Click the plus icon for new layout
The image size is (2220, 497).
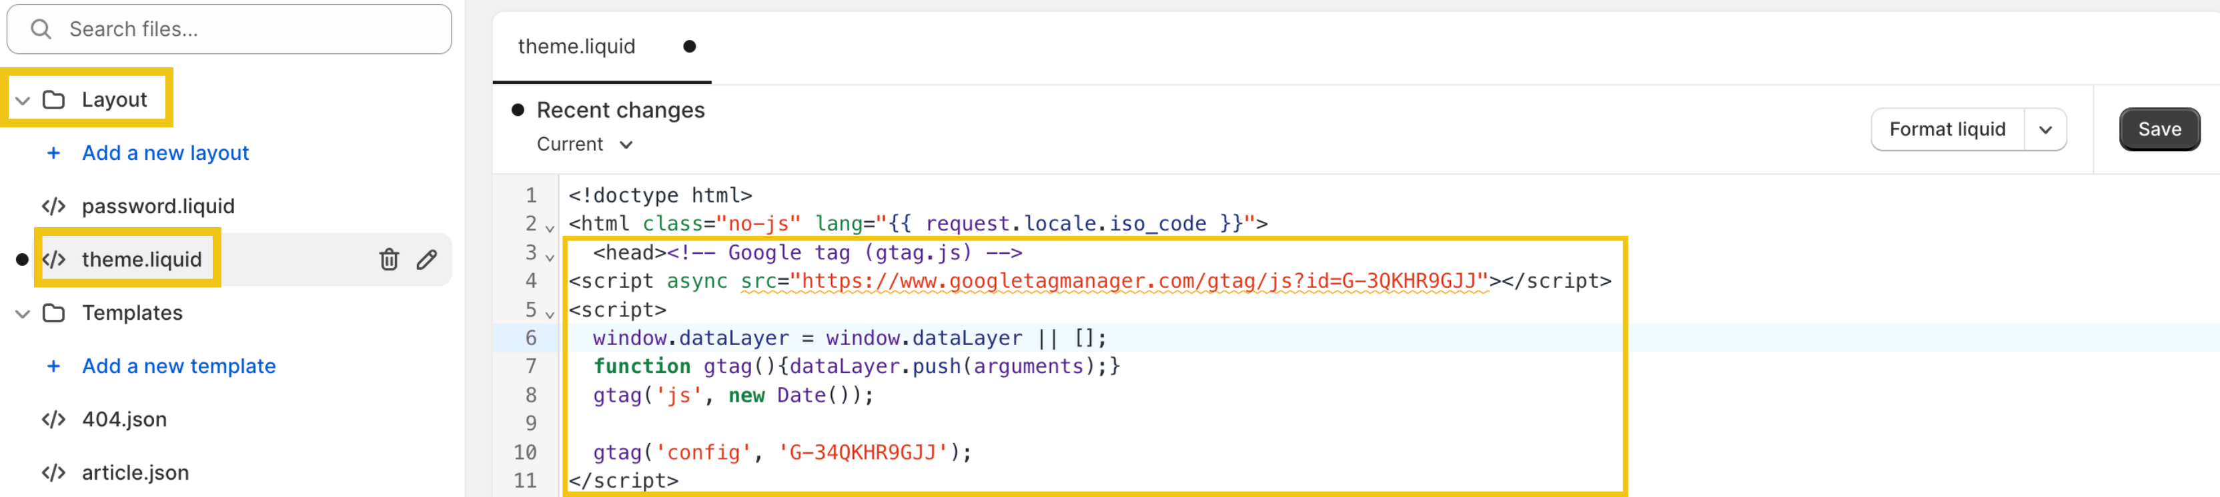(53, 153)
